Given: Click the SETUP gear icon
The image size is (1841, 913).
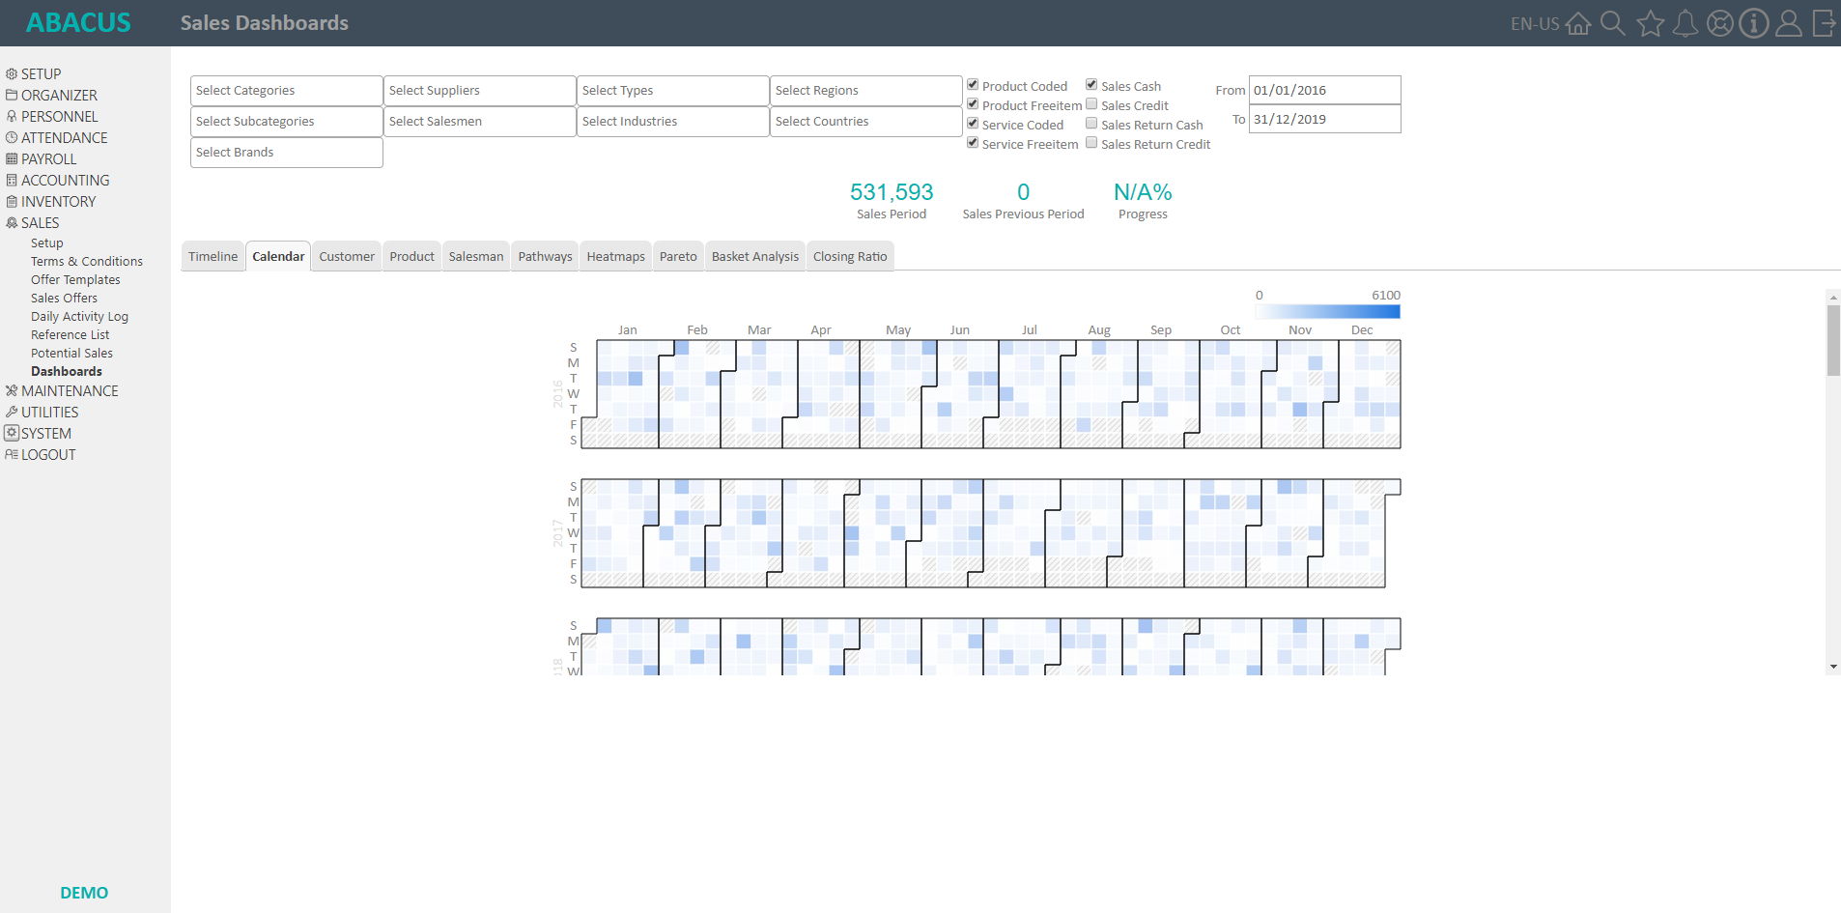Looking at the screenshot, I should [12, 73].
